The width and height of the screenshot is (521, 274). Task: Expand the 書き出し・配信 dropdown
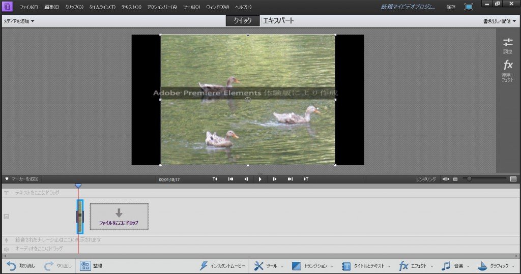click(500, 21)
